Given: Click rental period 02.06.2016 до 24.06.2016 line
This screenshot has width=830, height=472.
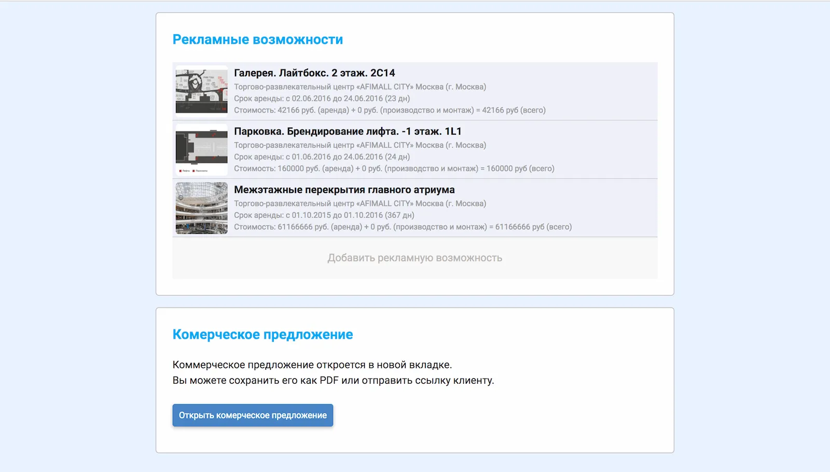Looking at the screenshot, I should (x=322, y=99).
